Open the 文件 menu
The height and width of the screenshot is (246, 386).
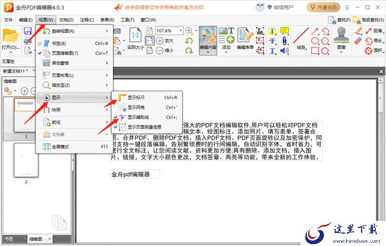8,20
